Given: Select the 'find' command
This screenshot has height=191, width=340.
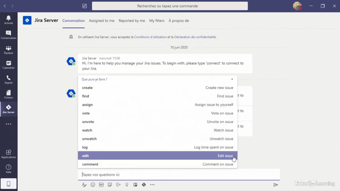Looking at the screenshot, I should [158, 96].
